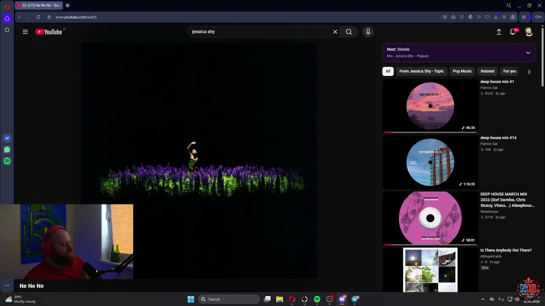Open the weather widget showing 23°C
This screenshot has height=306, width=545.
(x=20, y=299)
